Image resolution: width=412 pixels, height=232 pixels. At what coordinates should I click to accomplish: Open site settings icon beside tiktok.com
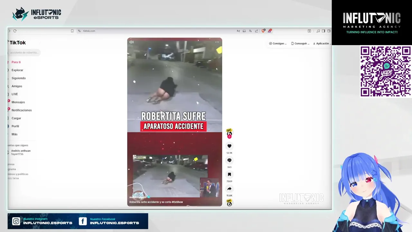(79, 31)
